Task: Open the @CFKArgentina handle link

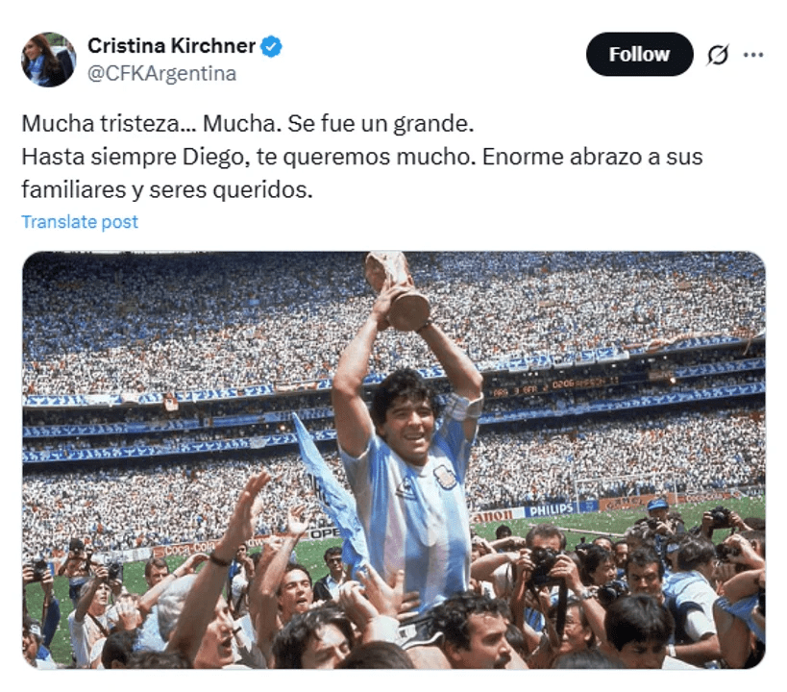Action: pyautogui.click(x=161, y=74)
